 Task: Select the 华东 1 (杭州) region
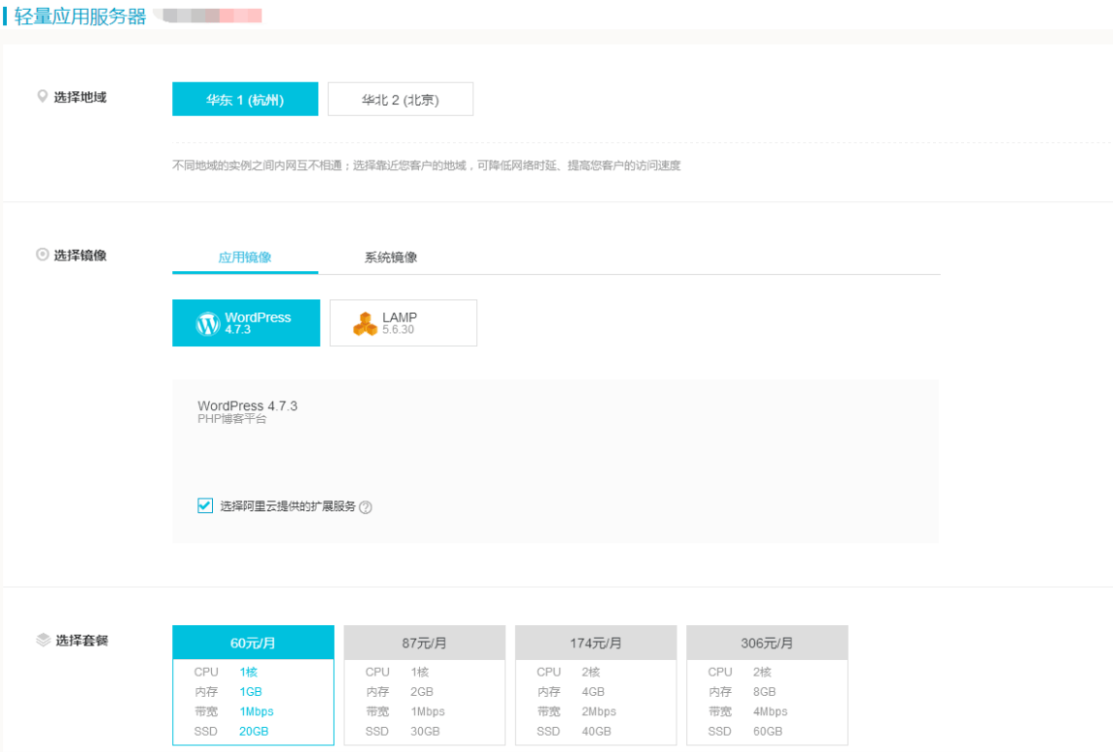[x=245, y=99]
